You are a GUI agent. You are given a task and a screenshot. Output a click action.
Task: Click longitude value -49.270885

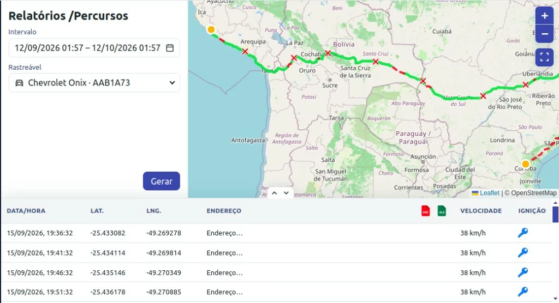[164, 292]
